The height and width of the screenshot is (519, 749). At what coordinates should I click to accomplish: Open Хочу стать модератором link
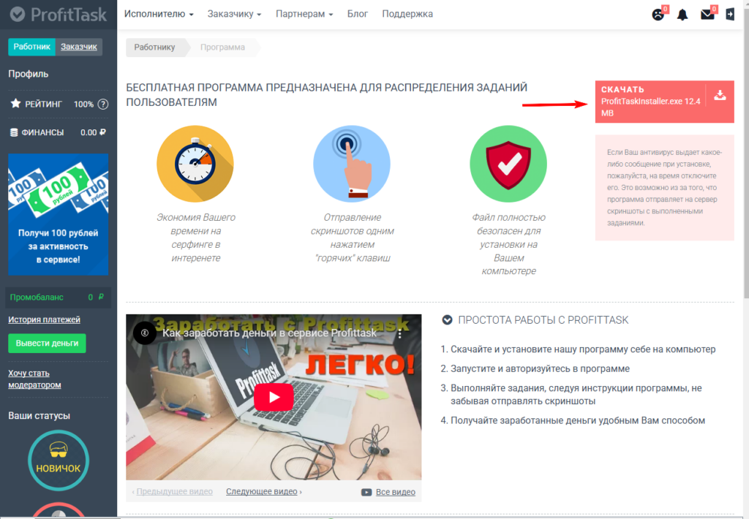tap(34, 379)
